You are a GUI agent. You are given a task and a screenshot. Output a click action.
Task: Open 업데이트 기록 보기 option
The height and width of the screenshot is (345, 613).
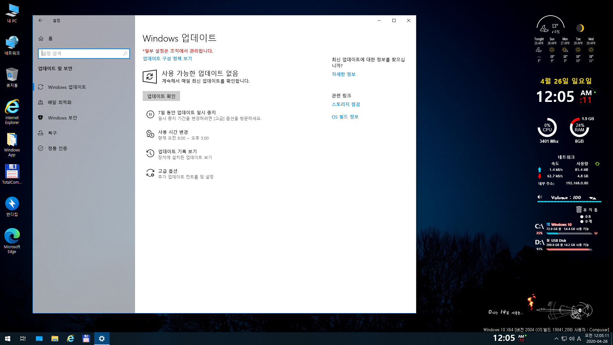(179, 154)
